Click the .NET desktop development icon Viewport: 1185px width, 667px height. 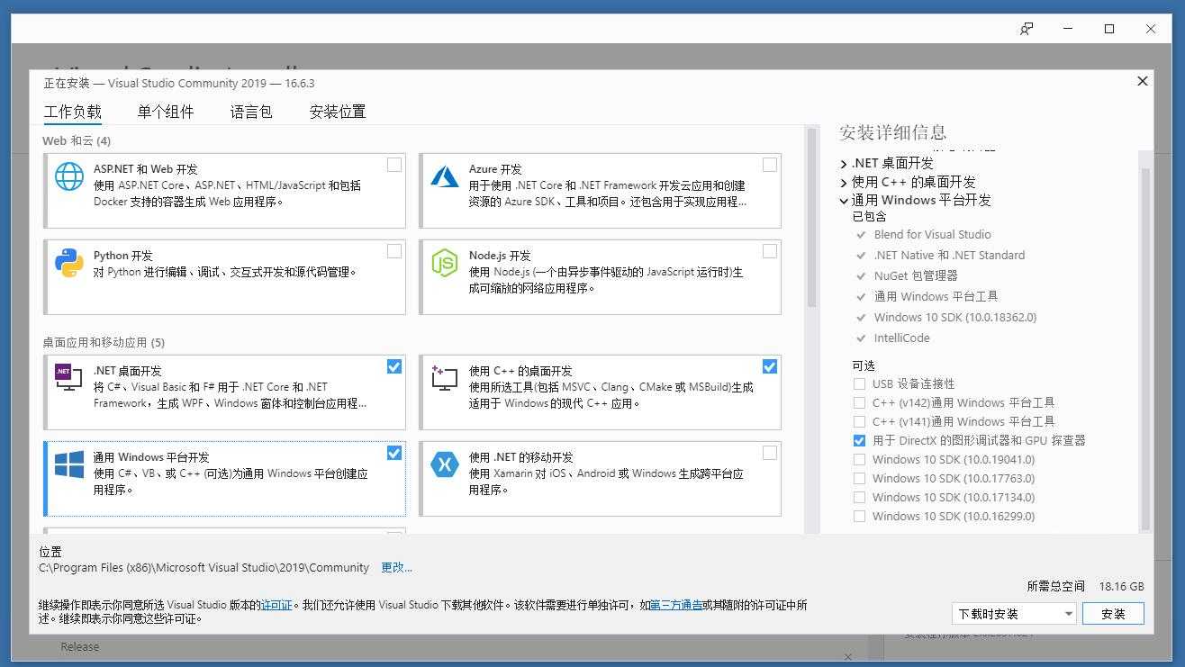tap(69, 377)
